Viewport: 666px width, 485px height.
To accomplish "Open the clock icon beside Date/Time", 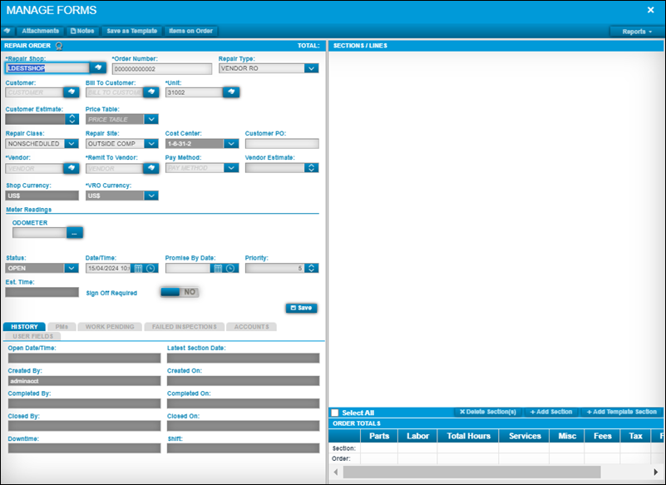I will [x=150, y=268].
